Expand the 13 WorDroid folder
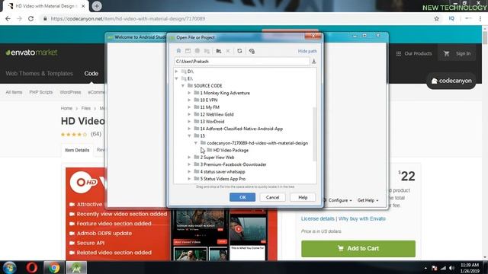488x274 pixels. tap(189, 122)
